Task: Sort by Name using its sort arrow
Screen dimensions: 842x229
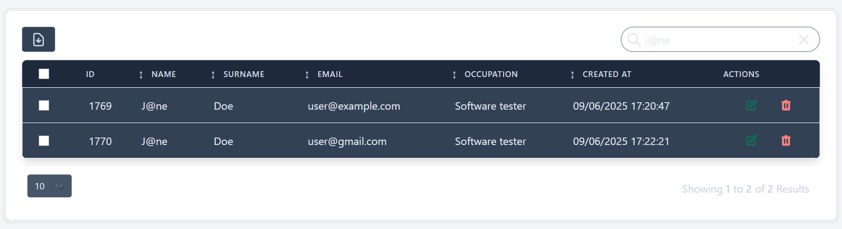Action: click(x=141, y=74)
